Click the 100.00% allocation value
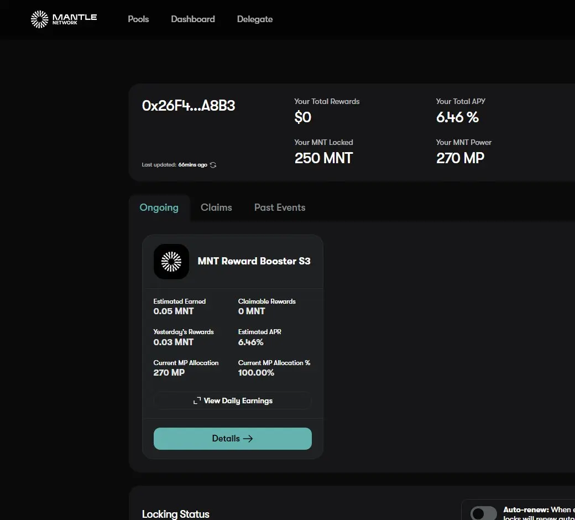 click(256, 372)
